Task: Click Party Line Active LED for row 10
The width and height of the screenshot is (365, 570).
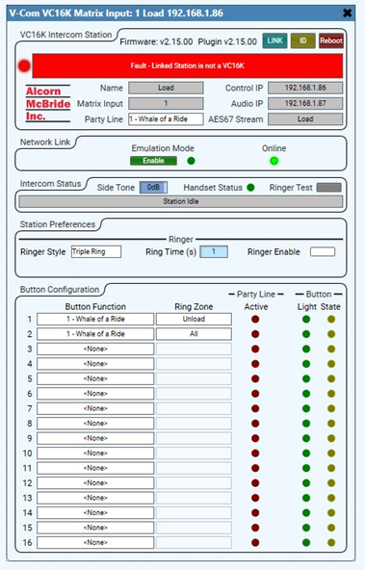Action: [x=255, y=453]
